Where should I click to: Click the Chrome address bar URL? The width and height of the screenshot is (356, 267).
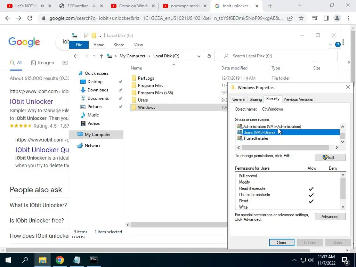pyautogui.click(x=166, y=18)
